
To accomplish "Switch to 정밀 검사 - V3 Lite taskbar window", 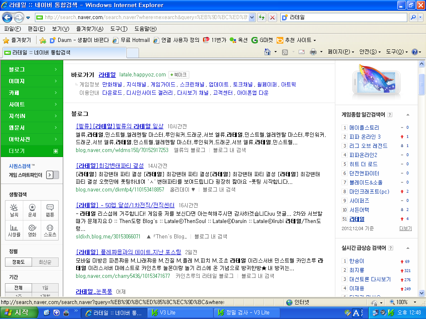I will pyautogui.click(x=246, y=313).
